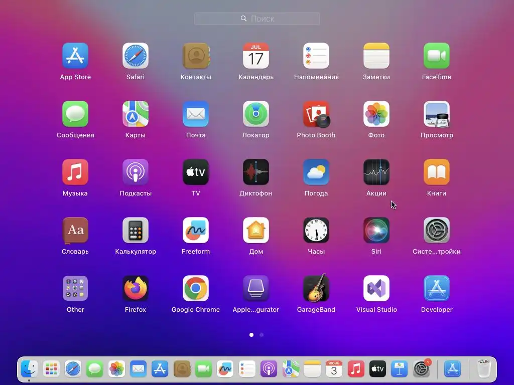The image size is (514, 385).
Task: Open Freeform from the Dock
Action: (x=225, y=369)
